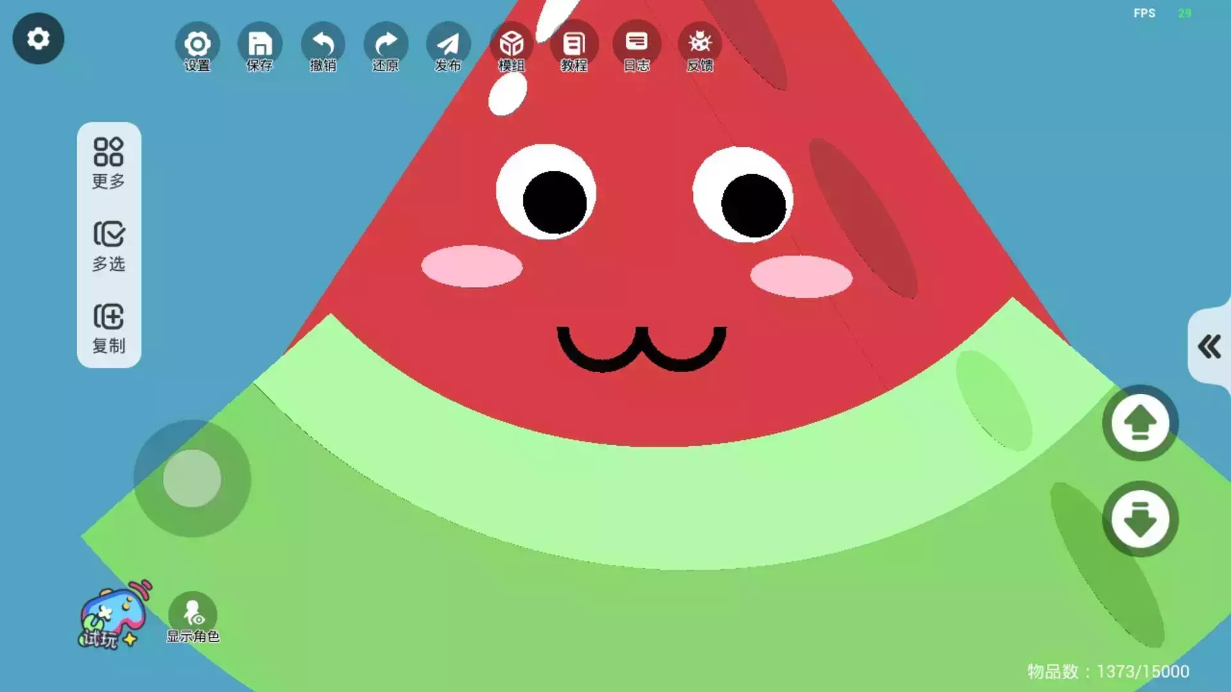This screenshot has height=692, width=1231.
Task: Expand the more (更多) options menu
Action: 108,163
